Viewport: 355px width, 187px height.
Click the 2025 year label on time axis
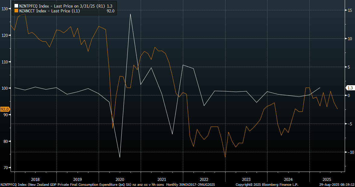point(327,179)
